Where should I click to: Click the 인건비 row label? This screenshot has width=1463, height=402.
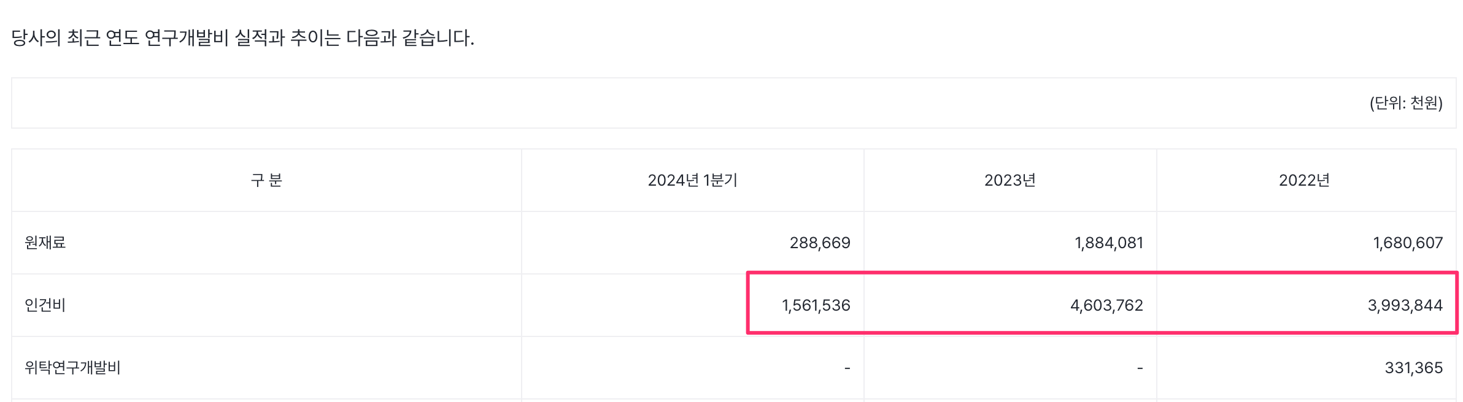coord(45,305)
